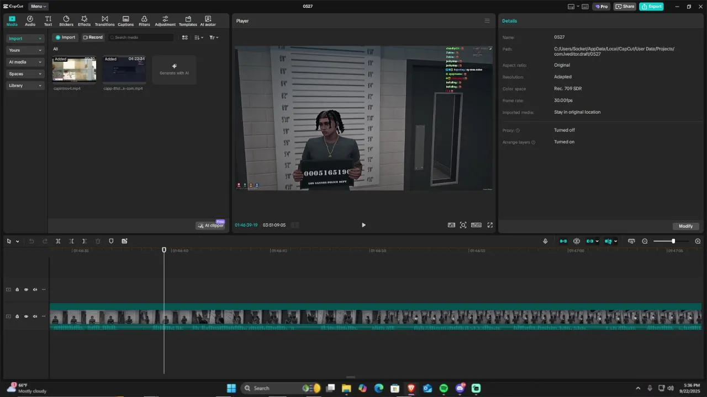The height and width of the screenshot is (397, 707).
Task: Click the microphone voiceover record icon
Action: coord(545,241)
